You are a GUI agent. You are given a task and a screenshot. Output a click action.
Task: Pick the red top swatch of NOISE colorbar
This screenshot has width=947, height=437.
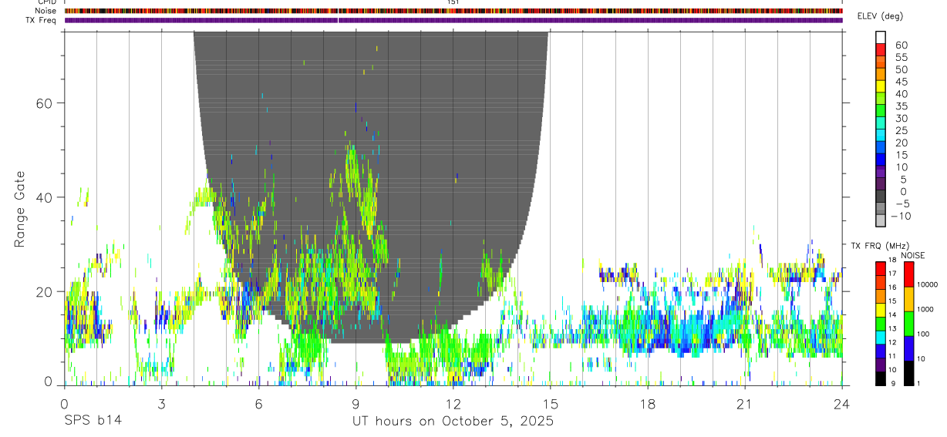(x=909, y=274)
